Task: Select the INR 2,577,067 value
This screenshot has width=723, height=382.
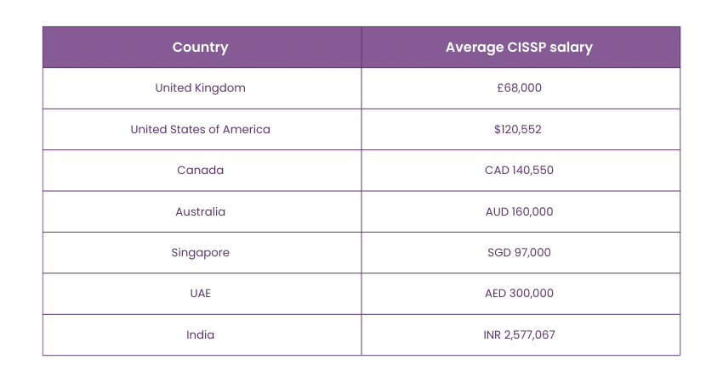Action: (x=519, y=334)
